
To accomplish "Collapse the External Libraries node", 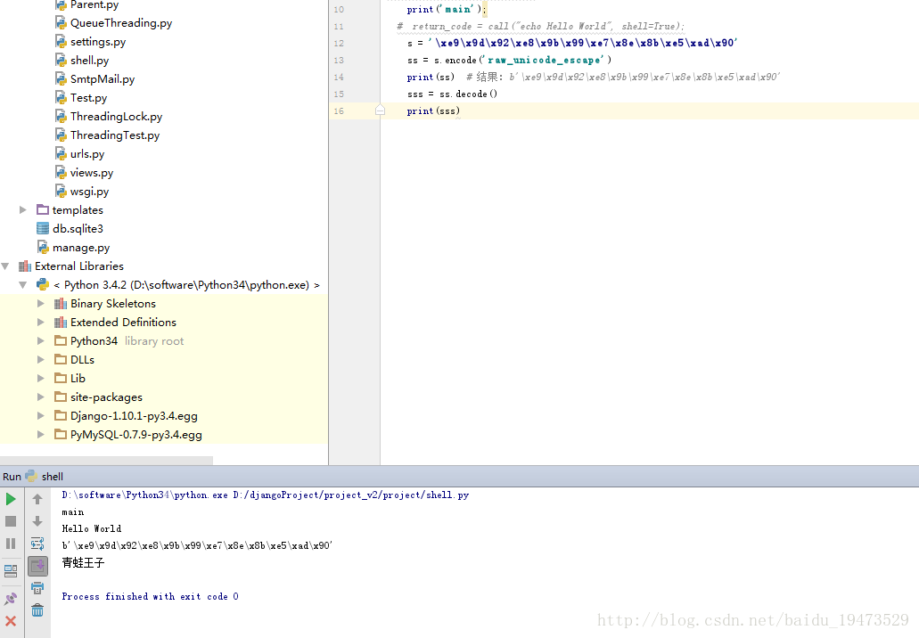I will (5, 266).
